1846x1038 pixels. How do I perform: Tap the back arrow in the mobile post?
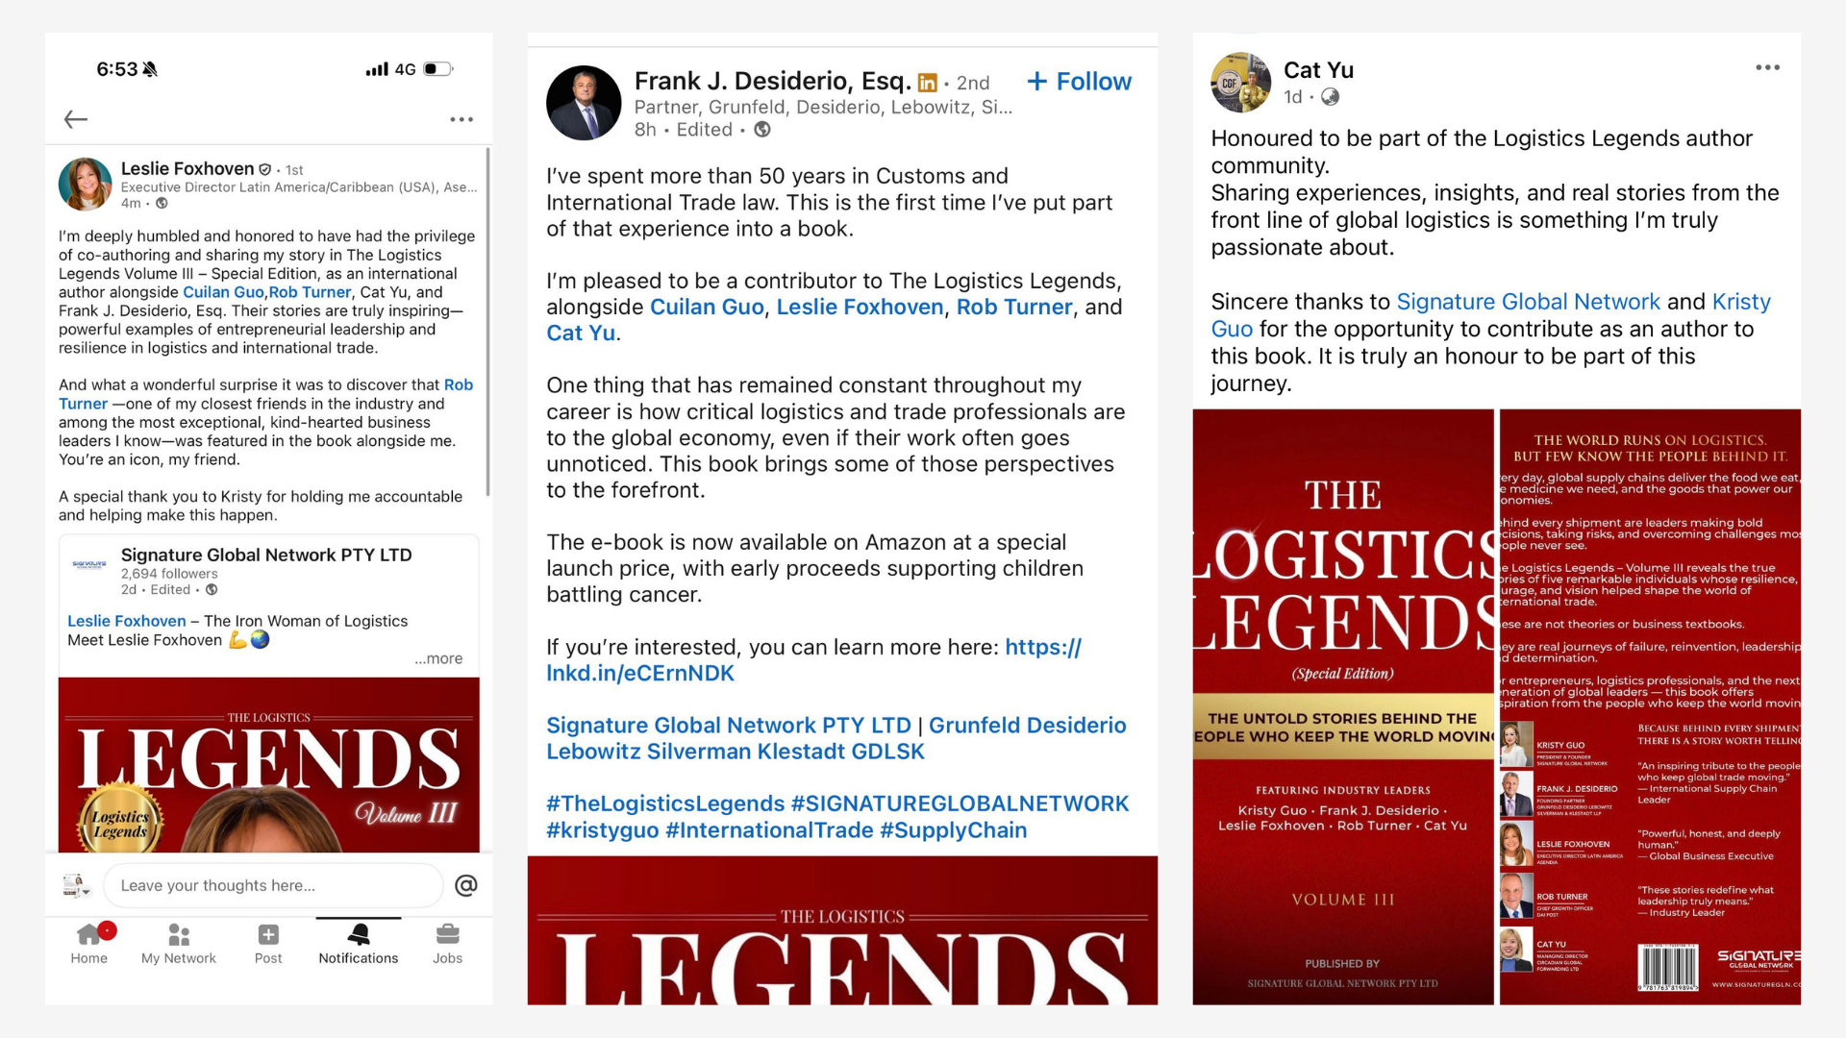pos(76,119)
